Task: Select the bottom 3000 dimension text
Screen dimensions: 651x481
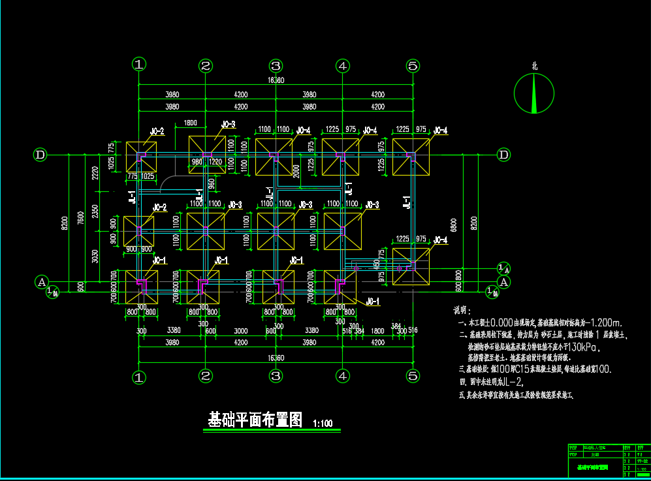Action: [241, 331]
